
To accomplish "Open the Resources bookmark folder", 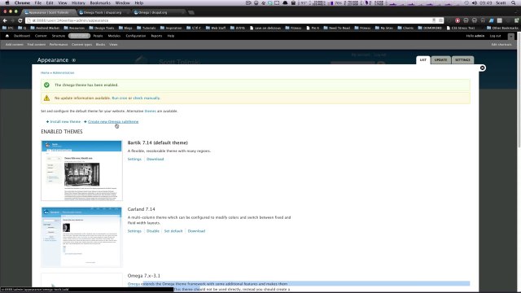I will pos(74,28).
